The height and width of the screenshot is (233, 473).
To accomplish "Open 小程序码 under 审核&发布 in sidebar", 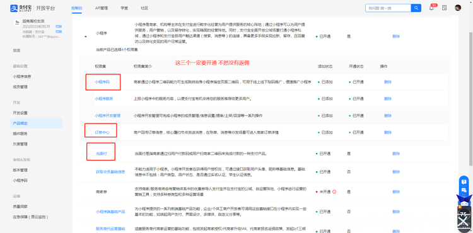I will (x=20, y=180).
